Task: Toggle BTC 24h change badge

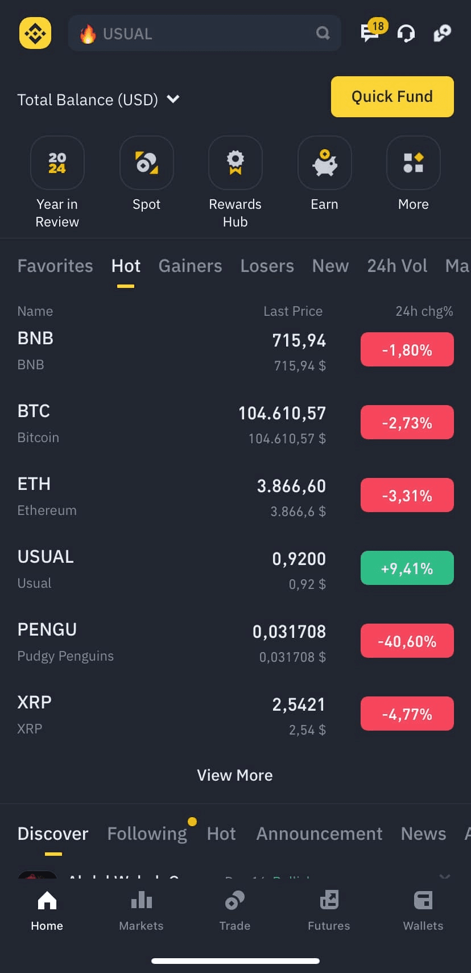Action: point(407,423)
